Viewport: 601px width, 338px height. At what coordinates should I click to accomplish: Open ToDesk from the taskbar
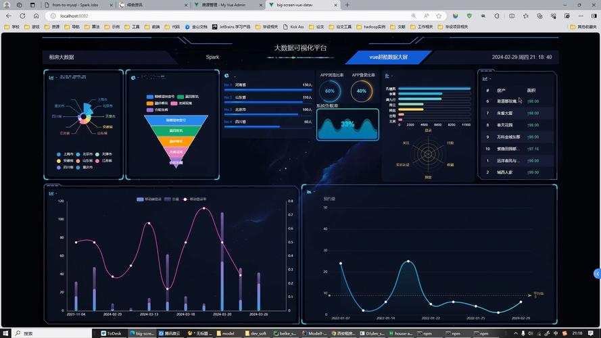coord(111,333)
